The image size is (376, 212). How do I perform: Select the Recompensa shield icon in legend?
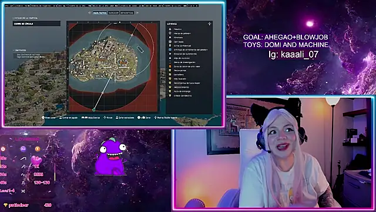[170, 71]
